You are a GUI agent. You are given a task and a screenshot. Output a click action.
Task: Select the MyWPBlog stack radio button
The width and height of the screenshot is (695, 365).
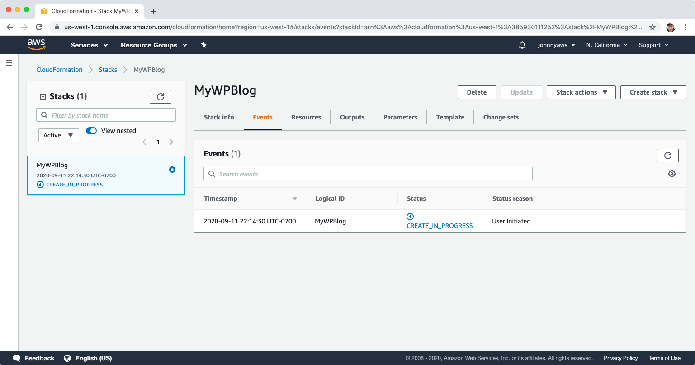coord(172,170)
